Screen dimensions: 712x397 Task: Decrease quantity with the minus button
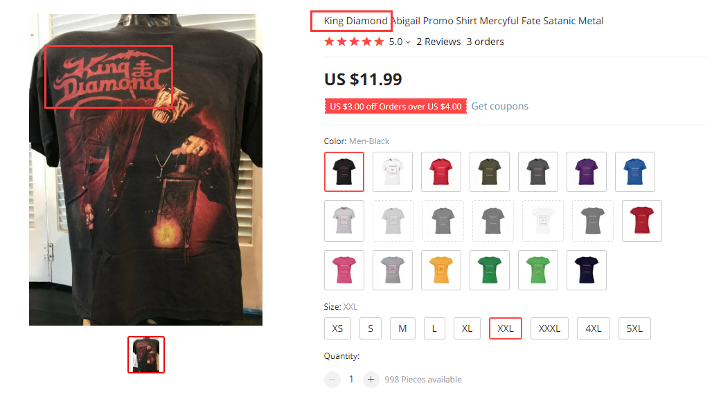(332, 379)
